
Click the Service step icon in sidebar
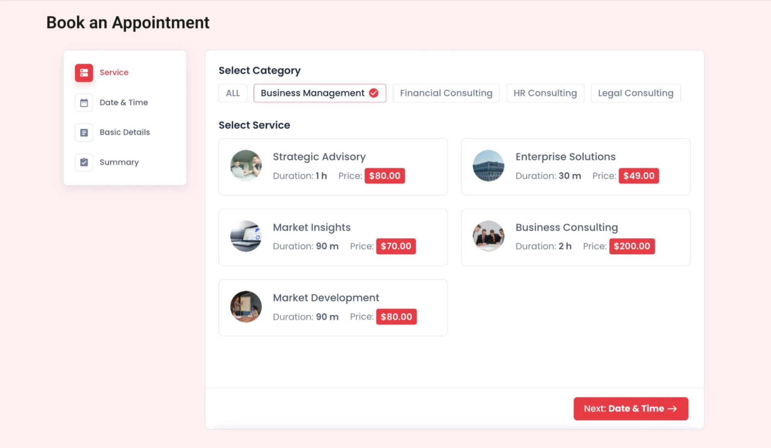[84, 73]
